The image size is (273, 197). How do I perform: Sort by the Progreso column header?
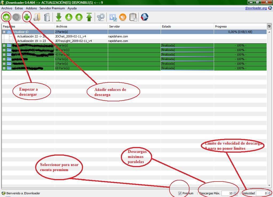coord(240,26)
